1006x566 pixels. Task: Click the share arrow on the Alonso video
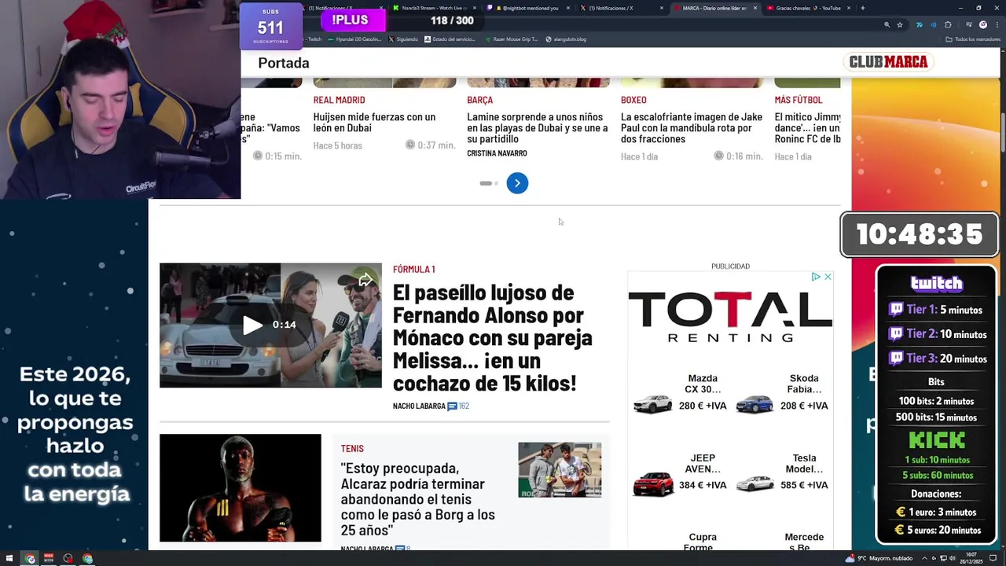coord(365,281)
